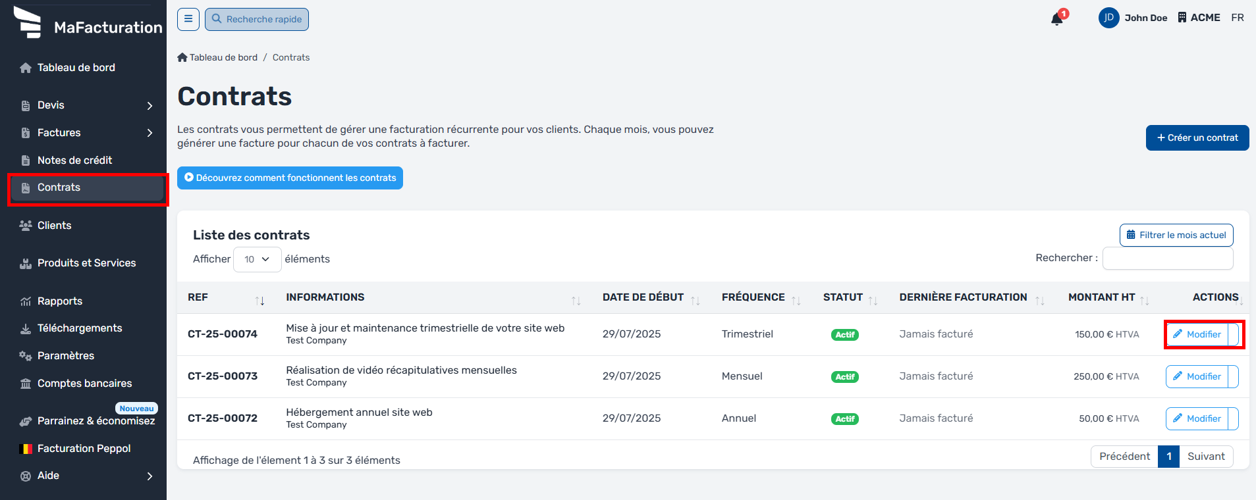Toggle the sidebar hamburger menu

click(x=188, y=19)
